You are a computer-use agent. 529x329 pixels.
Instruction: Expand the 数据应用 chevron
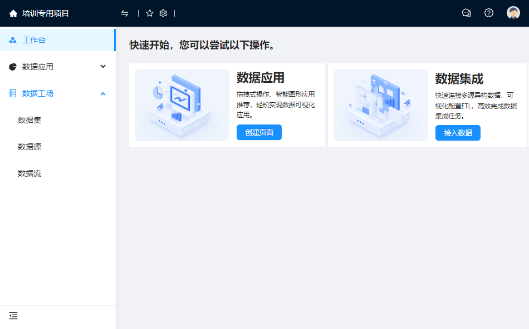click(x=103, y=67)
